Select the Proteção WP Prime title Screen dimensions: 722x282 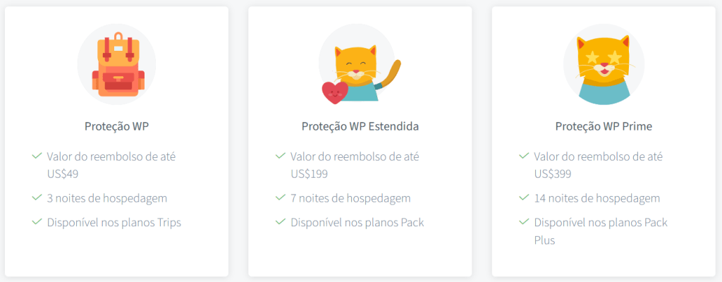coord(604,127)
